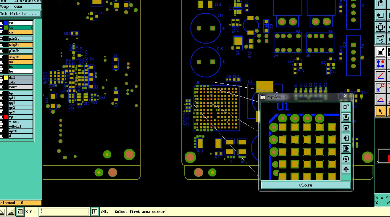Zoom in using Popview inward-arrows icon

coord(346,159)
